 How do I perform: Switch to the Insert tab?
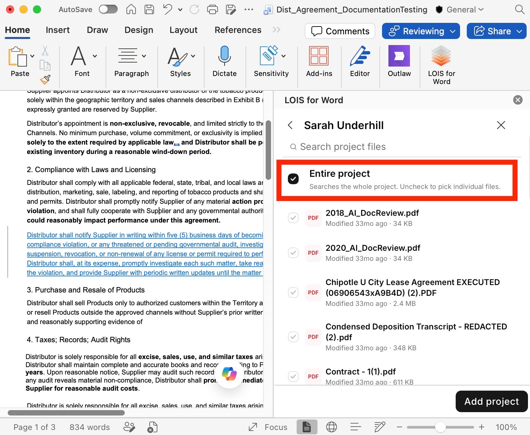[58, 30]
